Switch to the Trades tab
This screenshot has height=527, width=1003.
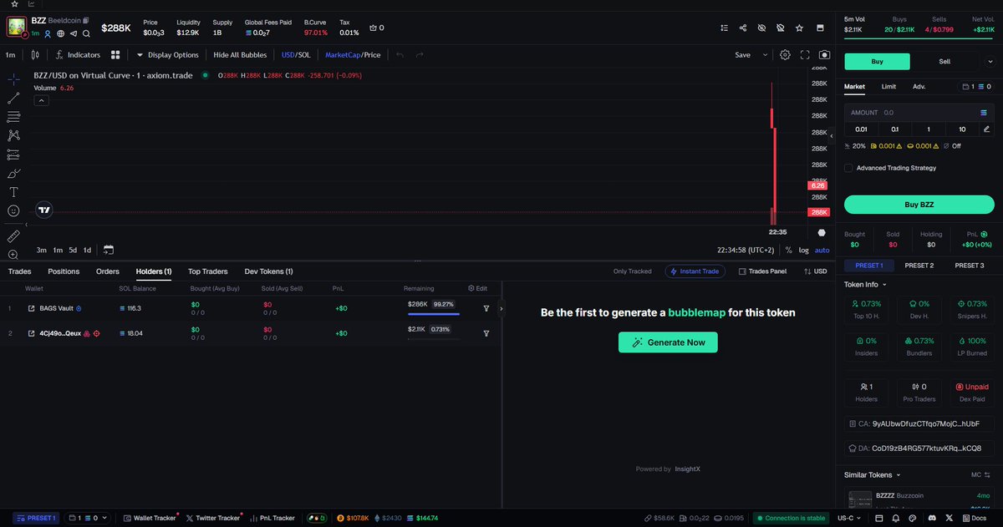pos(19,271)
